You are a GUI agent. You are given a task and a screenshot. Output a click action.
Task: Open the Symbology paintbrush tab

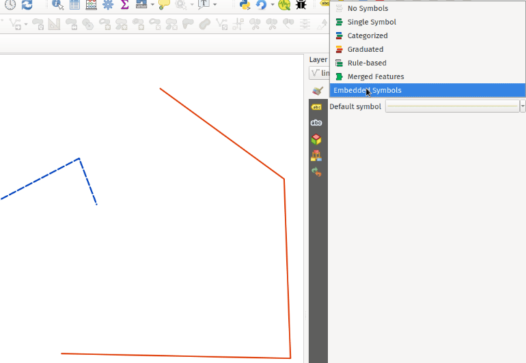coord(316,91)
